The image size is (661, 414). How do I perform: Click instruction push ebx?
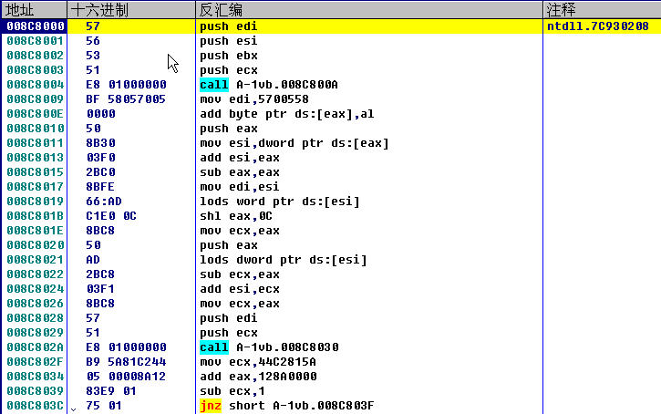pyautogui.click(x=228, y=56)
